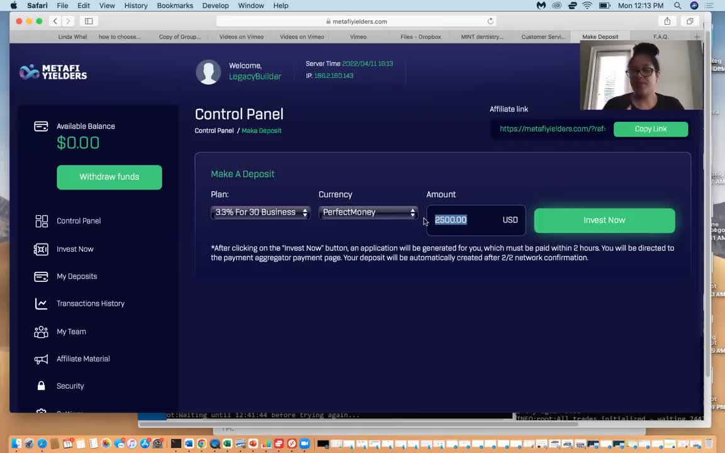Open Photos app in the Dock
Viewport: 725px width, 453px height.
[x=106, y=444]
